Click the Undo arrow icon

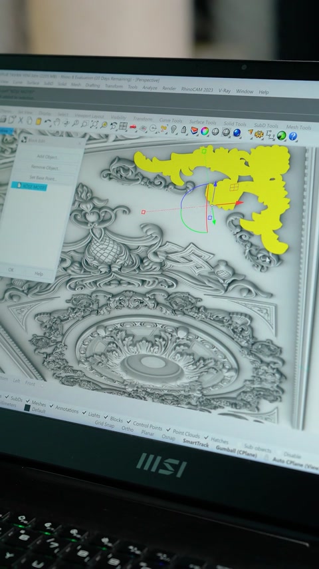click(x=48, y=122)
